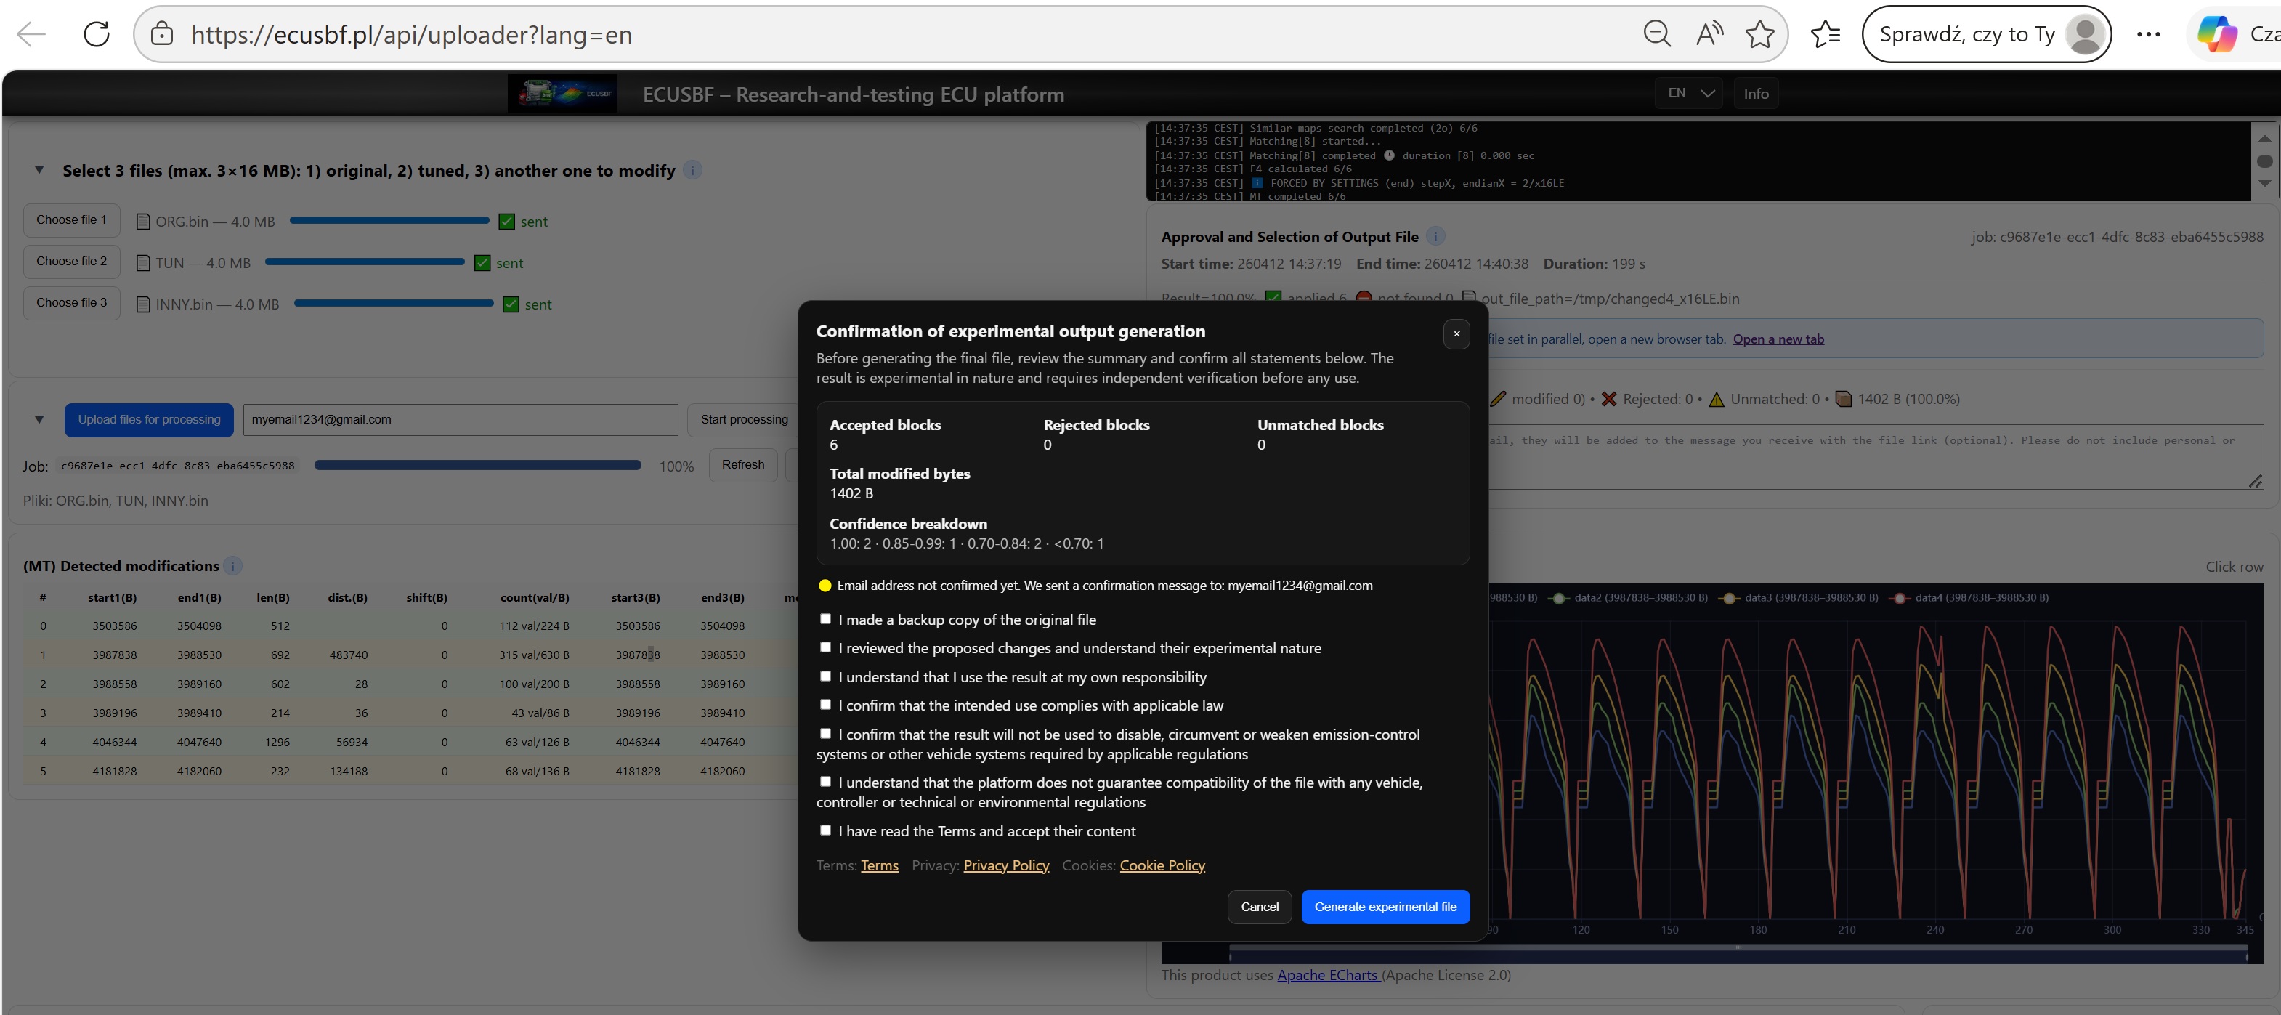Click the job progress bar at 100%
The image size is (2281, 1015).
click(x=477, y=464)
